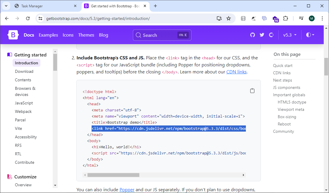Reload the page
Screen dimensions: 329x193
tap(28, 18)
